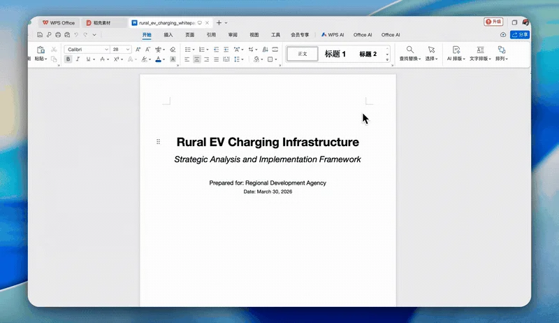Set paragraph alignment to right
The height and width of the screenshot is (323, 559).
click(x=206, y=59)
